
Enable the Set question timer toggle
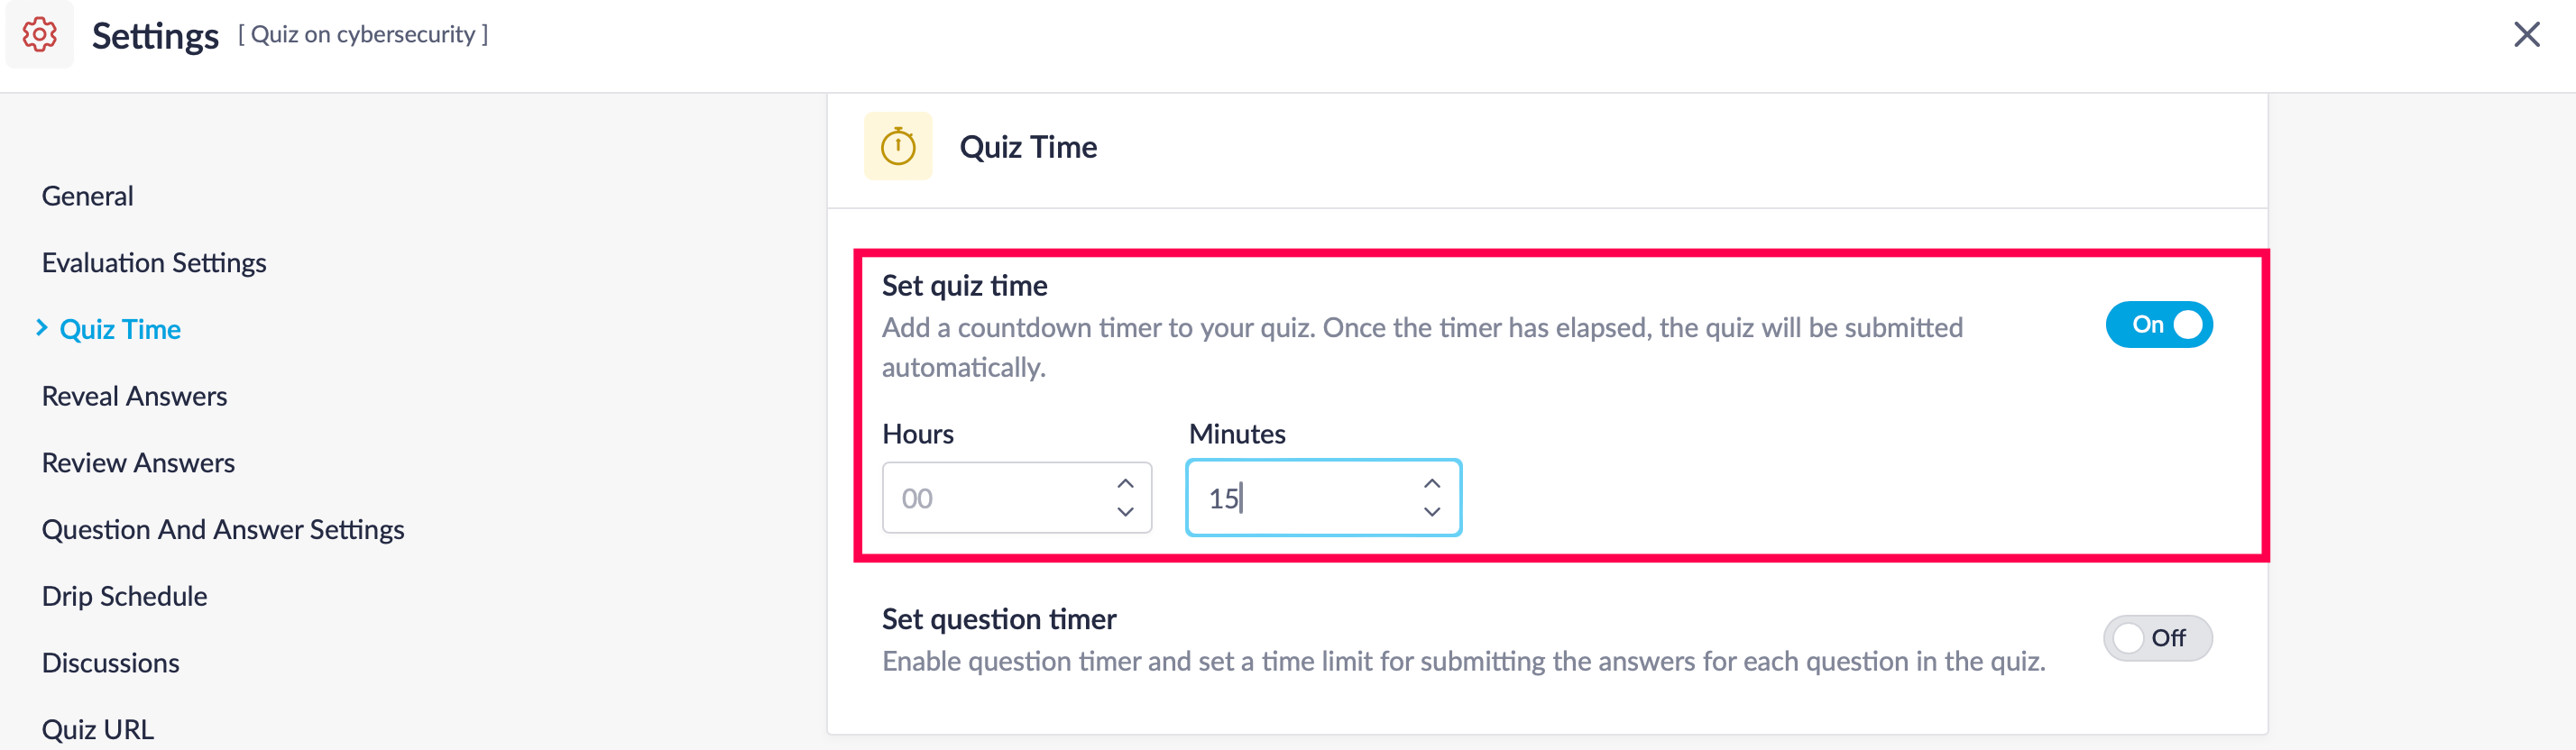click(x=2157, y=638)
